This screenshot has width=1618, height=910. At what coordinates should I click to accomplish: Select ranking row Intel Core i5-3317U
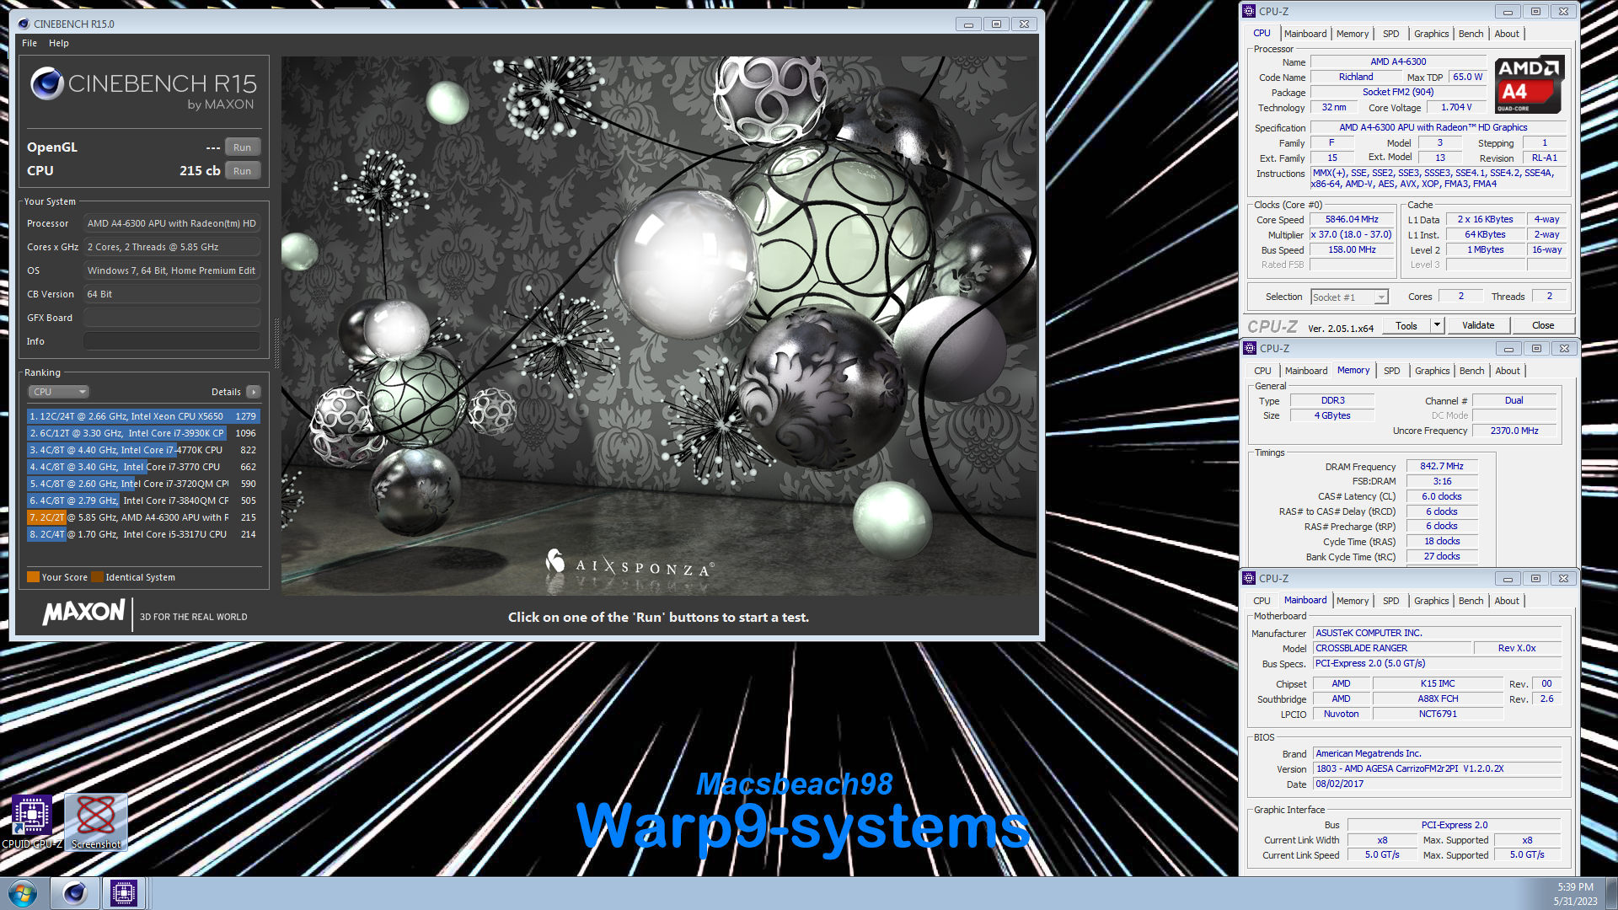(x=143, y=534)
